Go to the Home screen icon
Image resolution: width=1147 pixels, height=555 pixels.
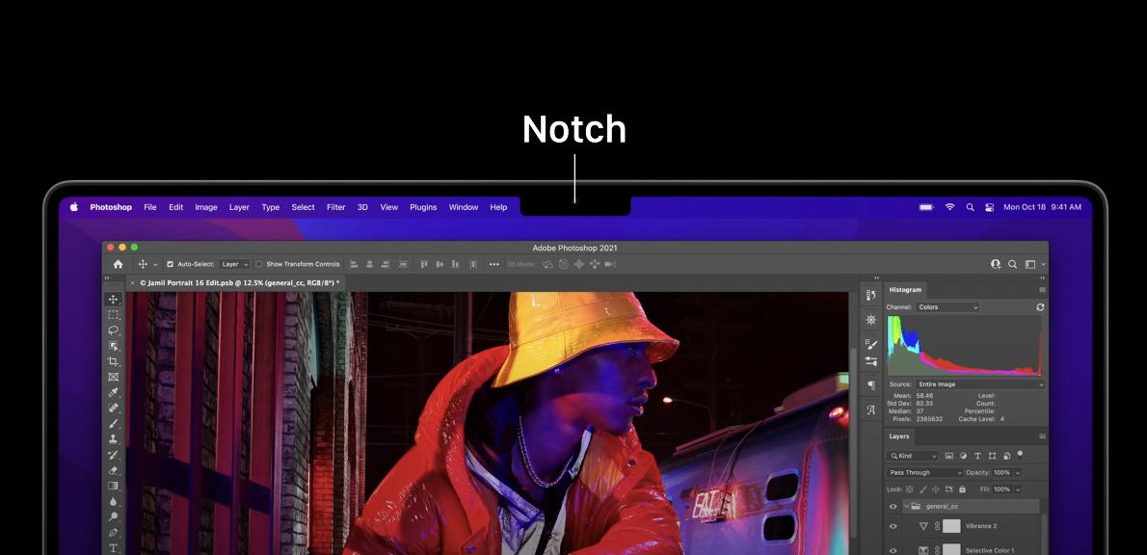coord(118,264)
